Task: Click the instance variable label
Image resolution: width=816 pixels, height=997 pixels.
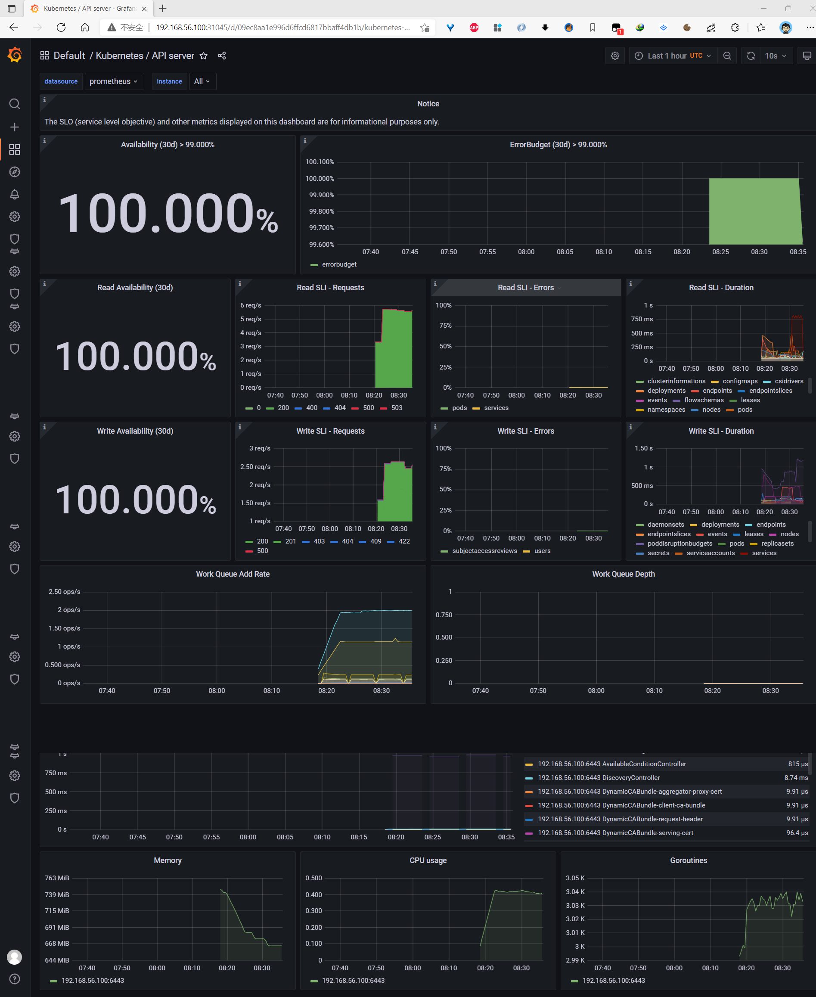Action: (x=169, y=81)
